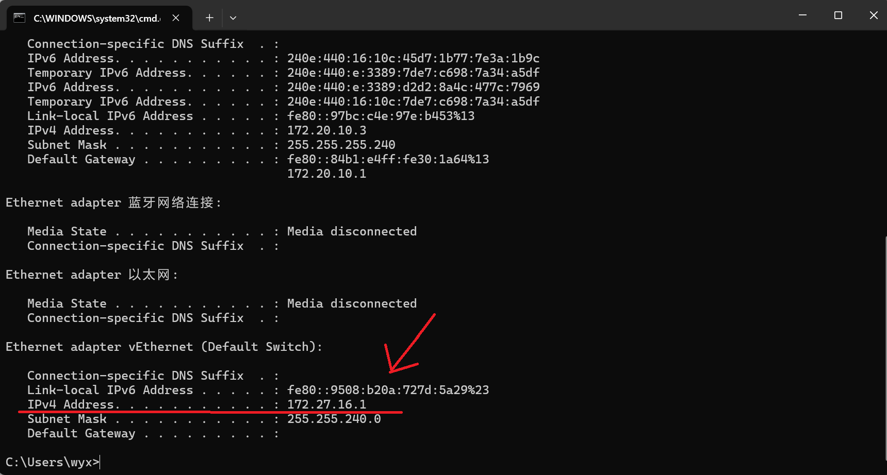Click 'Ethernet adapter vEthernet (Default Switch)' heading
Viewport: 887px width, 475px height.
pos(164,347)
